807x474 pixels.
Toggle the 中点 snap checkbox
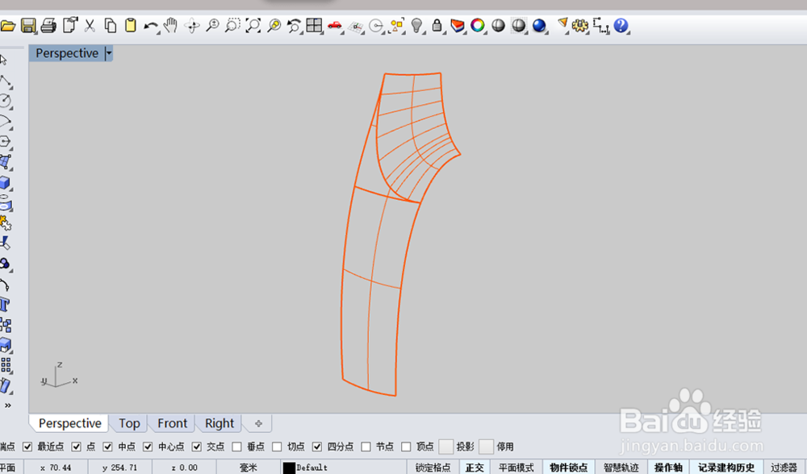click(107, 447)
